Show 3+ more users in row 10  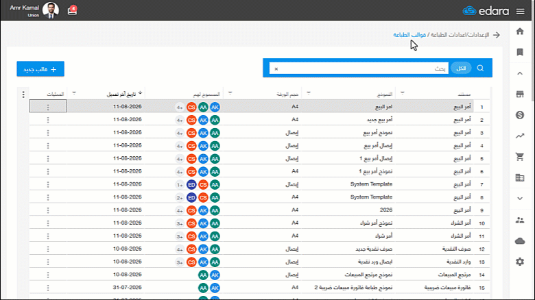point(180,223)
